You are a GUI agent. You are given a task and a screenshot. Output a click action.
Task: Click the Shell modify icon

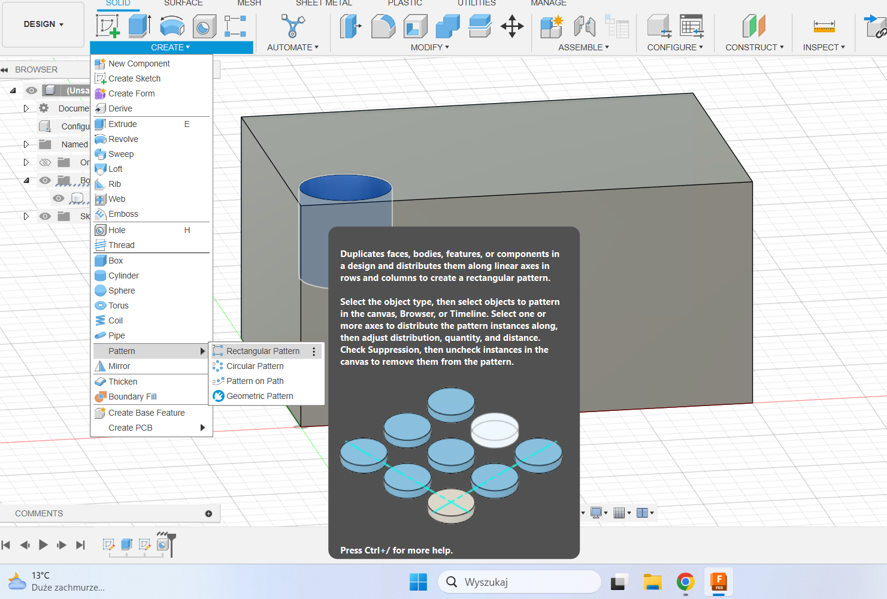click(x=416, y=26)
